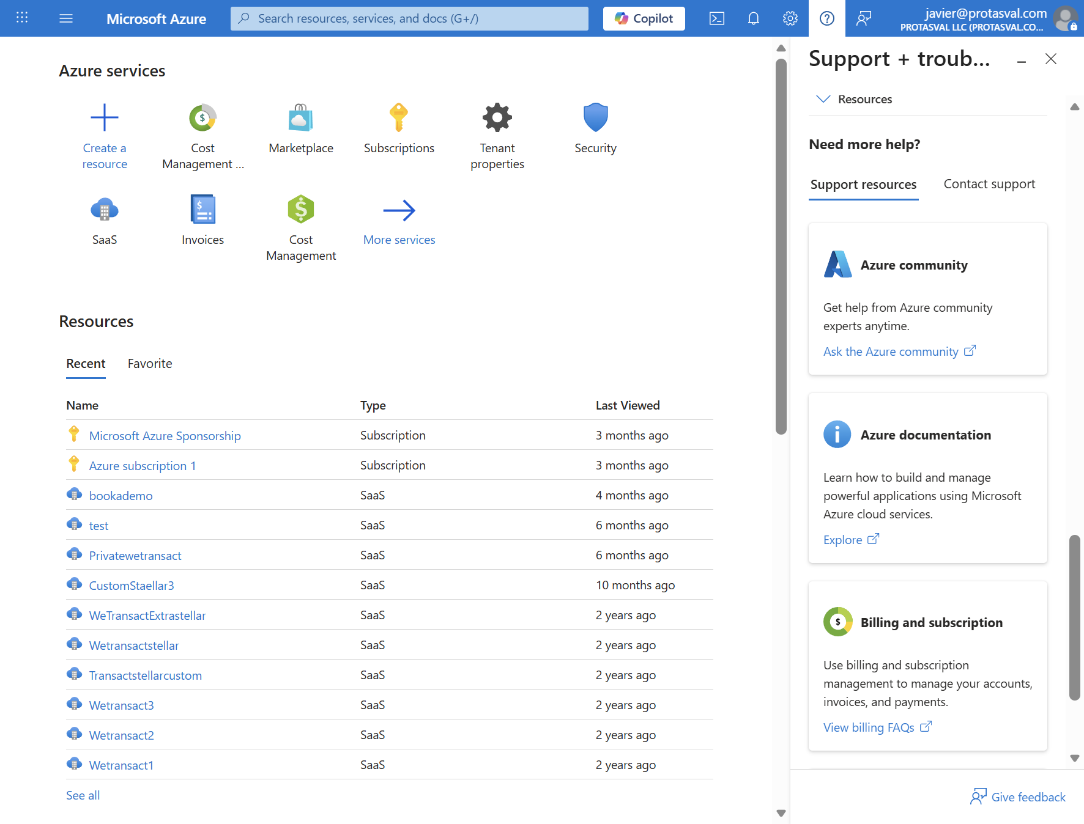Click the More services arrow
This screenshot has height=824, width=1084.
[x=399, y=210]
